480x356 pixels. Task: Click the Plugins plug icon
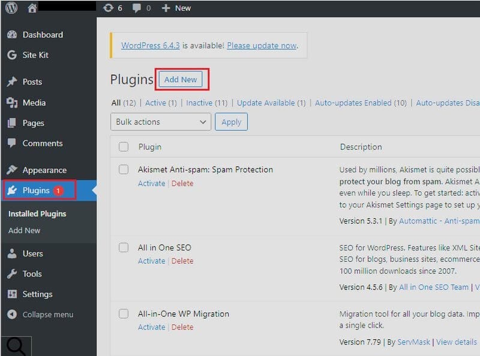(x=12, y=190)
